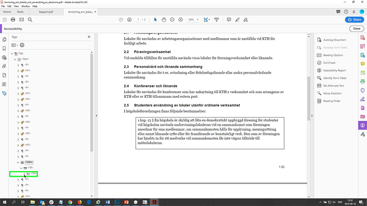The height and width of the screenshot is (206, 367).
Task: Add a comment with sticky note tool
Action: click(x=229, y=19)
